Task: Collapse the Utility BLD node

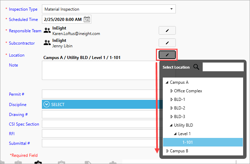Action: point(171,125)
